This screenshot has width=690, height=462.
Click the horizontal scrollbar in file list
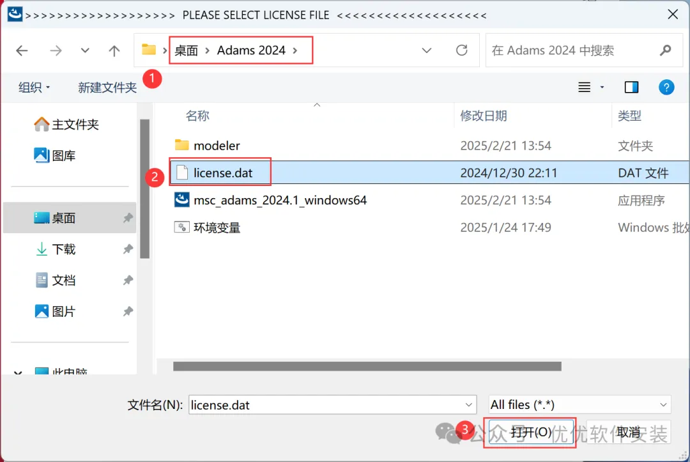click(367, 366)
